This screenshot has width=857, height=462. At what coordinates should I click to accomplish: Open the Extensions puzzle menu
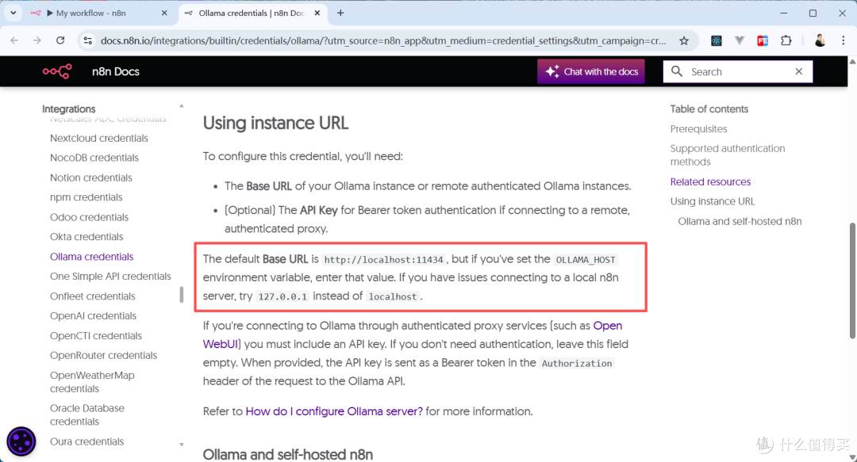786,40
